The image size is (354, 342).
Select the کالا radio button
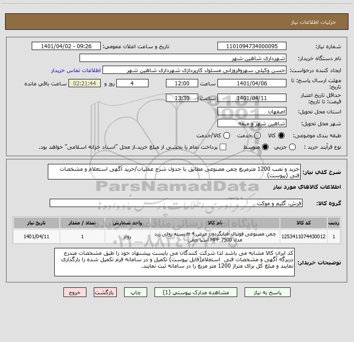[x=281, y=135]
